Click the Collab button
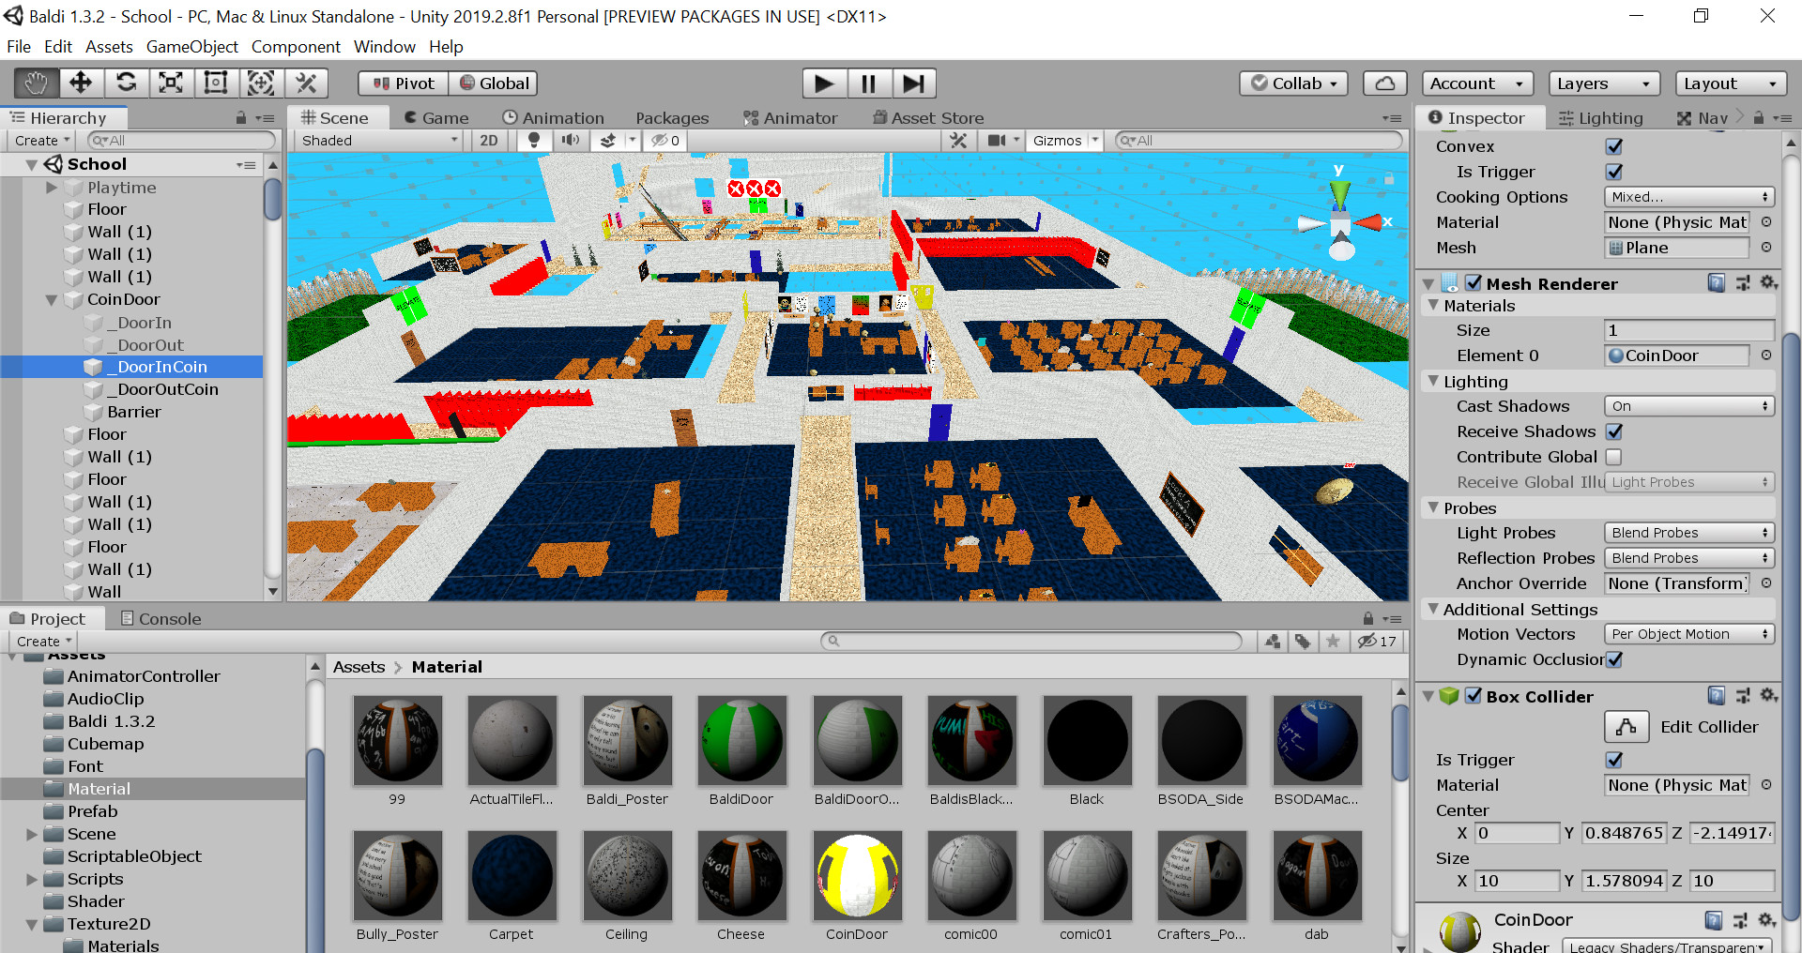The width and height of the screenshot is (1802, 953). click(x=1294, y=83)
